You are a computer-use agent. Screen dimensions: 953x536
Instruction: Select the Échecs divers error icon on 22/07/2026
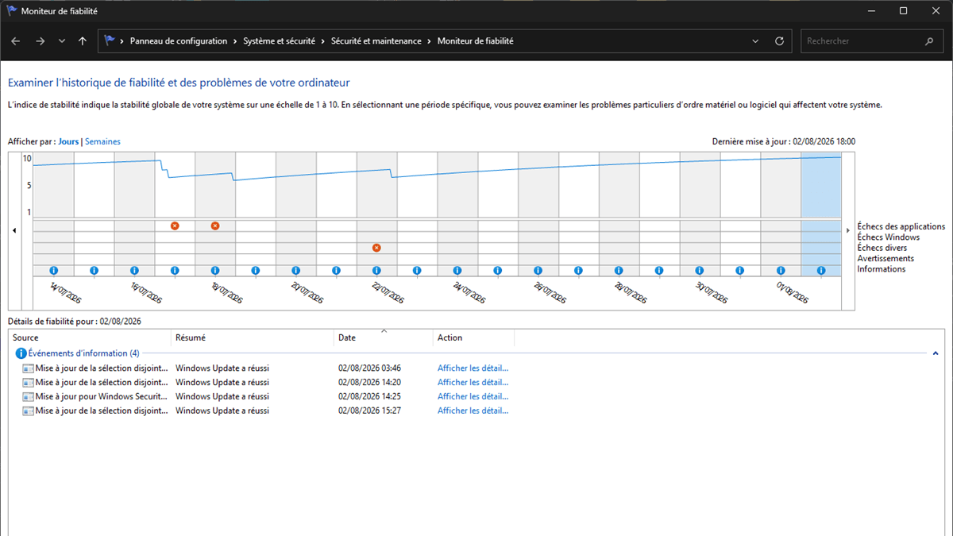pos(376,248)
